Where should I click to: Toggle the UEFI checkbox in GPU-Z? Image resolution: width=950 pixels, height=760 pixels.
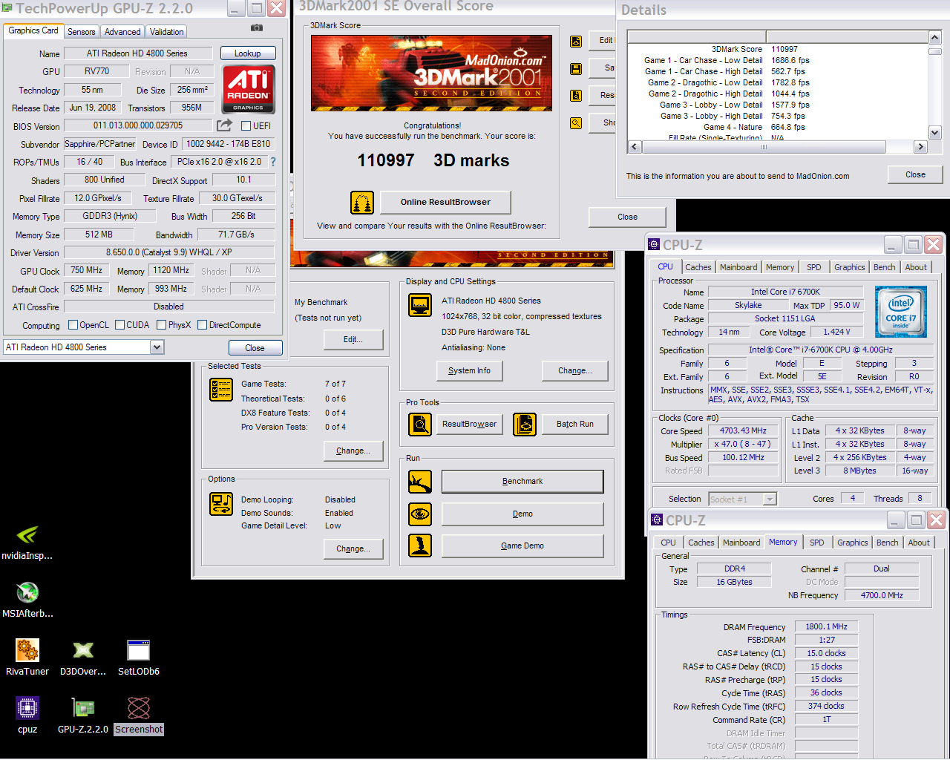[246, 126]
